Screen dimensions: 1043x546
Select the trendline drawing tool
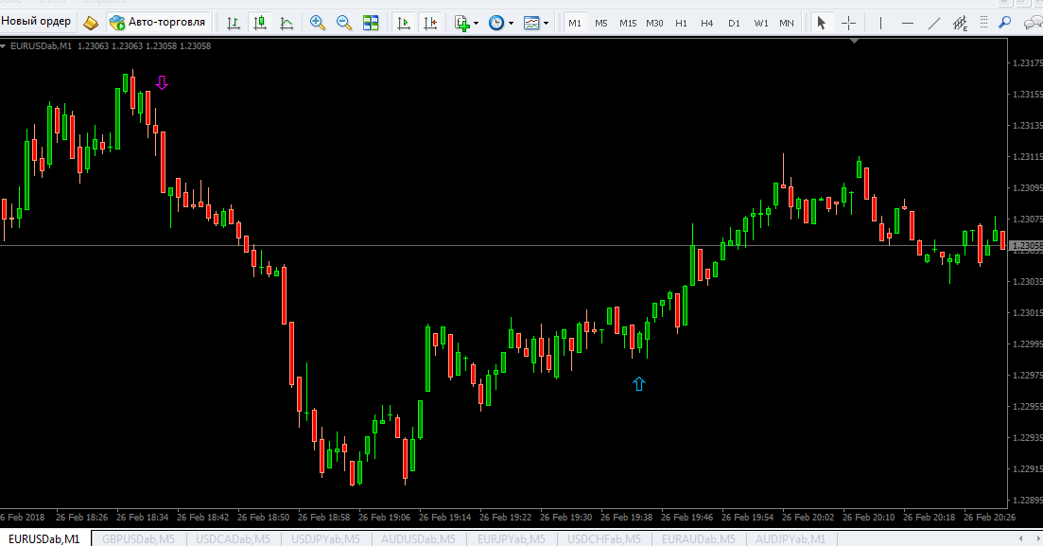point(934,23)
